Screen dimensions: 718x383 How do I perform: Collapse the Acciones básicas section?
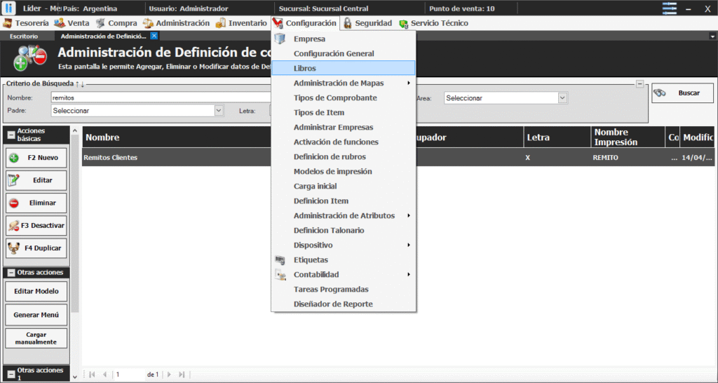pos(11,135)
